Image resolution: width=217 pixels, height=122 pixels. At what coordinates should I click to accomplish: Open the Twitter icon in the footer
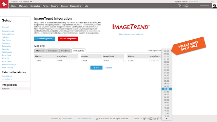145,119
